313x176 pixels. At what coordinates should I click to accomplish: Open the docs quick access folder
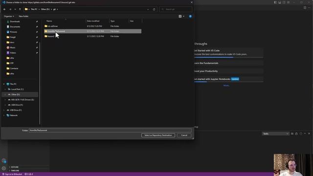click(12, 43)
